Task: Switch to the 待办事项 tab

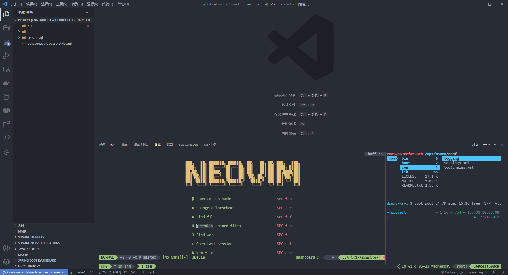Action: 210,145
